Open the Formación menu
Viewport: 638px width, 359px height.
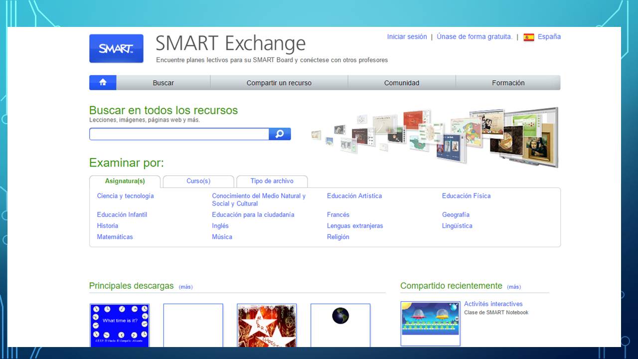(x=508, y=83)
